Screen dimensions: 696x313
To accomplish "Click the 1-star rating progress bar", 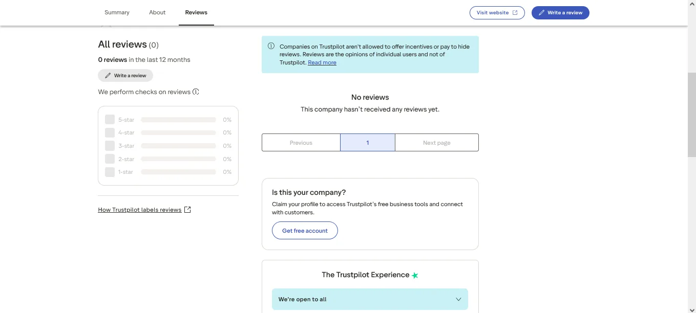I will click(x=178, y=172).
